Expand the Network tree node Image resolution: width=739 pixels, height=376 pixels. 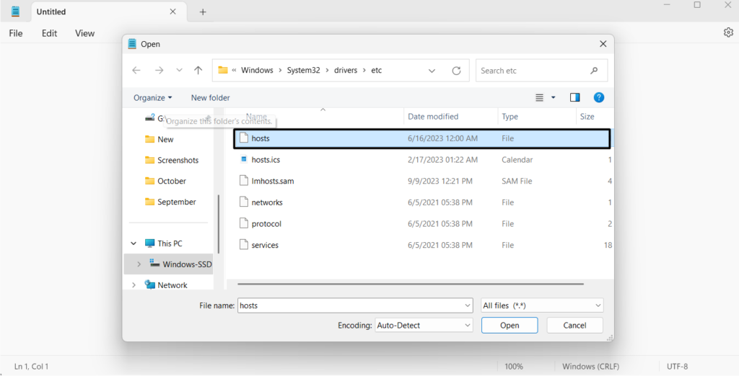(134, 285)
